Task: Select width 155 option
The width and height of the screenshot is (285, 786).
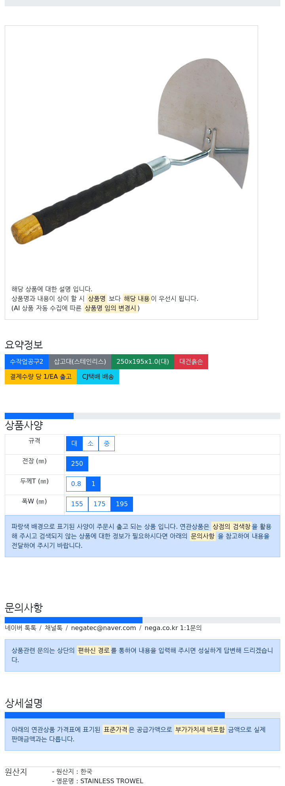Action: click(77, 504)
